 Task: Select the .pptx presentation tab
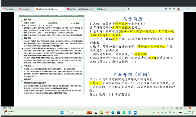point(48,9)
